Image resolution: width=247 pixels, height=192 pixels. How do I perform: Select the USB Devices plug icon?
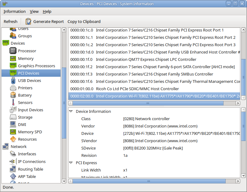[x=13, y=80]
